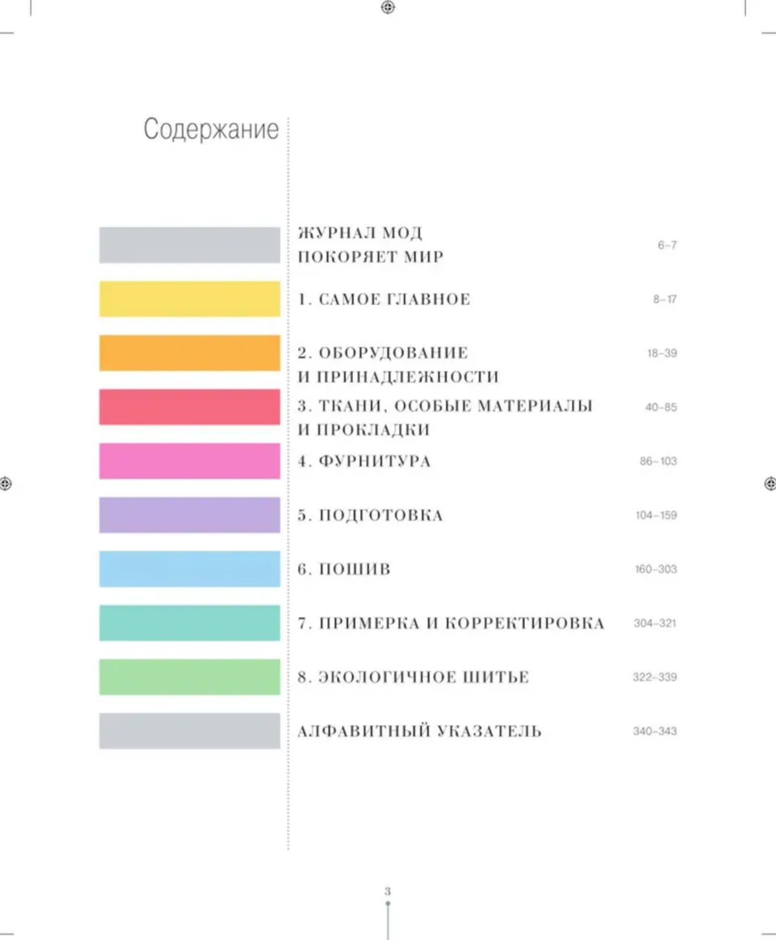Click page number 3 at bottom
Viewport: 776px width, 940px height.
[x=388, y=891]
